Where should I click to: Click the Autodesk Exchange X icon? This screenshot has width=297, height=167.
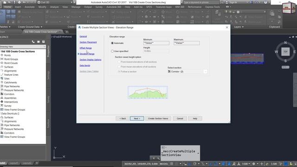(252, 2)
